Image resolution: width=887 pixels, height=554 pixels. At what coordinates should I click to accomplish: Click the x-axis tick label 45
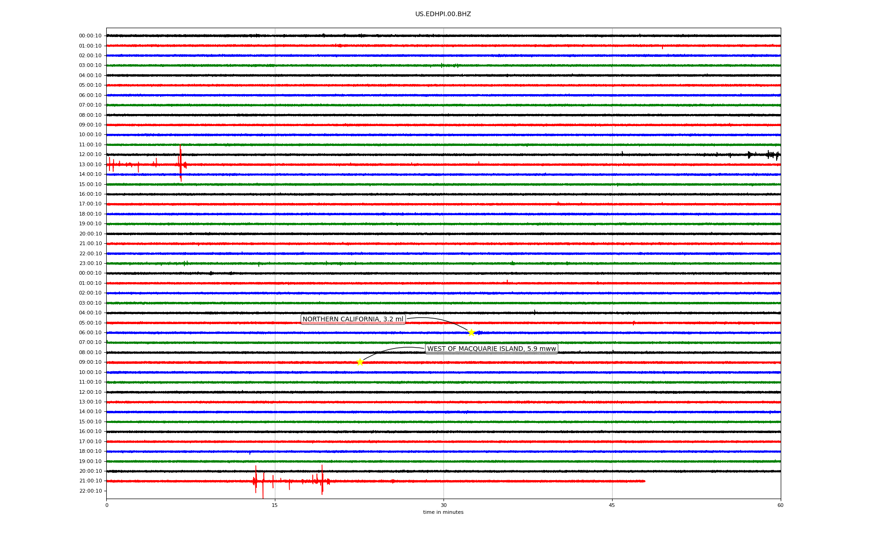click(x=612, y=505)
